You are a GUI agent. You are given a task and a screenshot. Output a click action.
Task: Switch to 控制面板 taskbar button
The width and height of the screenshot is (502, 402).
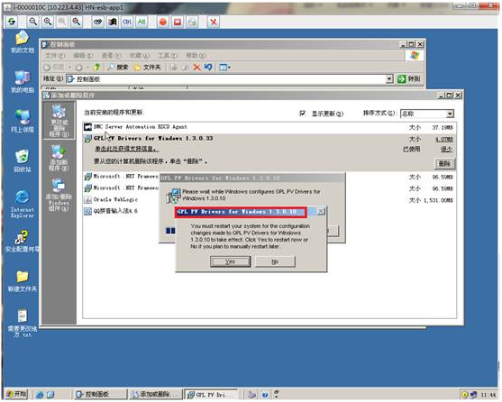tap(100, 394)
